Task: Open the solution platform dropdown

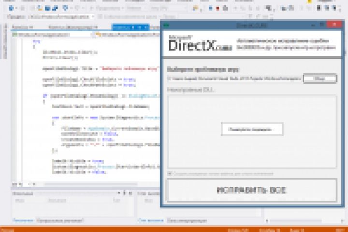Action: (x=168, y=8)
